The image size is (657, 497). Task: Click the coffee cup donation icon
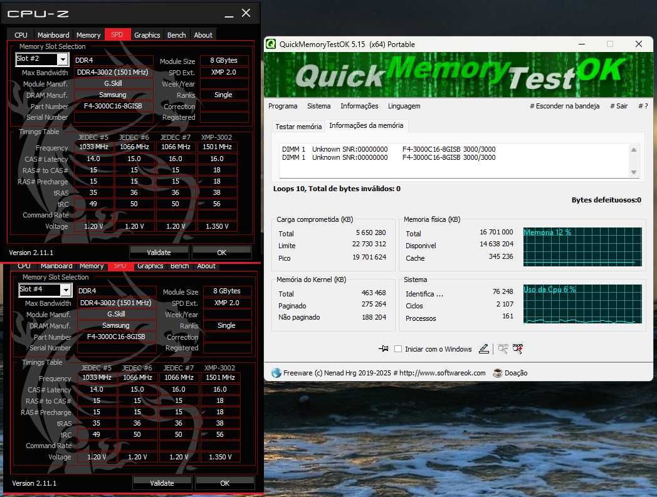point(497,373)
